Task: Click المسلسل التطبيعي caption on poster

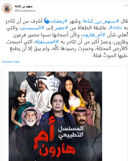Action: [71, 133]
